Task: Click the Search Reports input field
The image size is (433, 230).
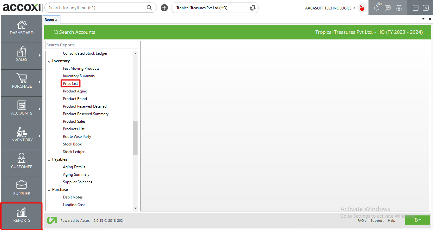Action: tap(92, 45)
